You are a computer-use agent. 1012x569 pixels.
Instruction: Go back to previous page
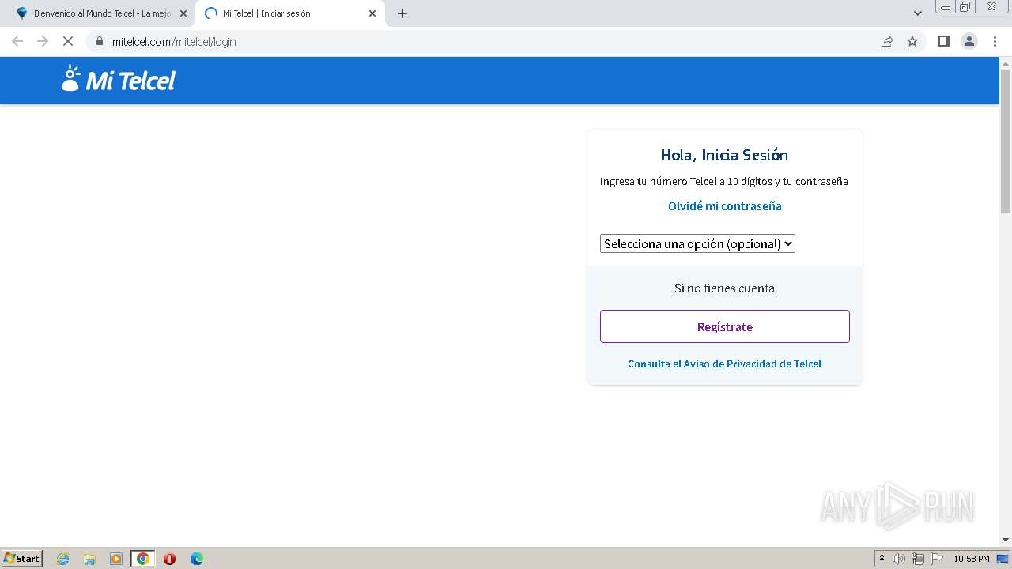(x=17, y=41)
